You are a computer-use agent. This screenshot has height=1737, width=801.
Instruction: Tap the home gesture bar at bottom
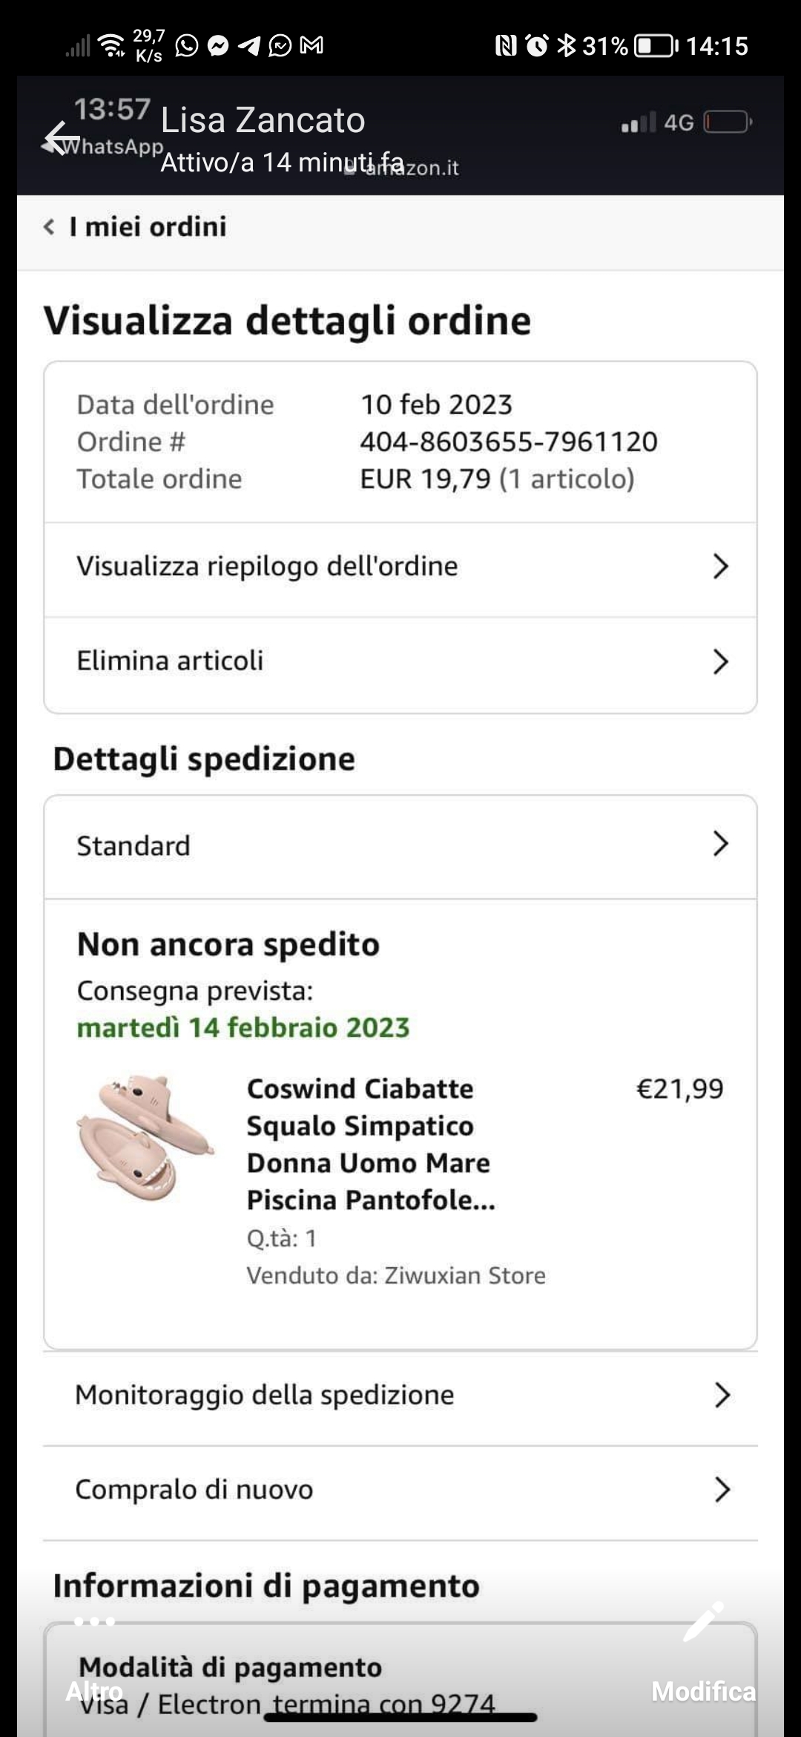tap(400, 1718)
